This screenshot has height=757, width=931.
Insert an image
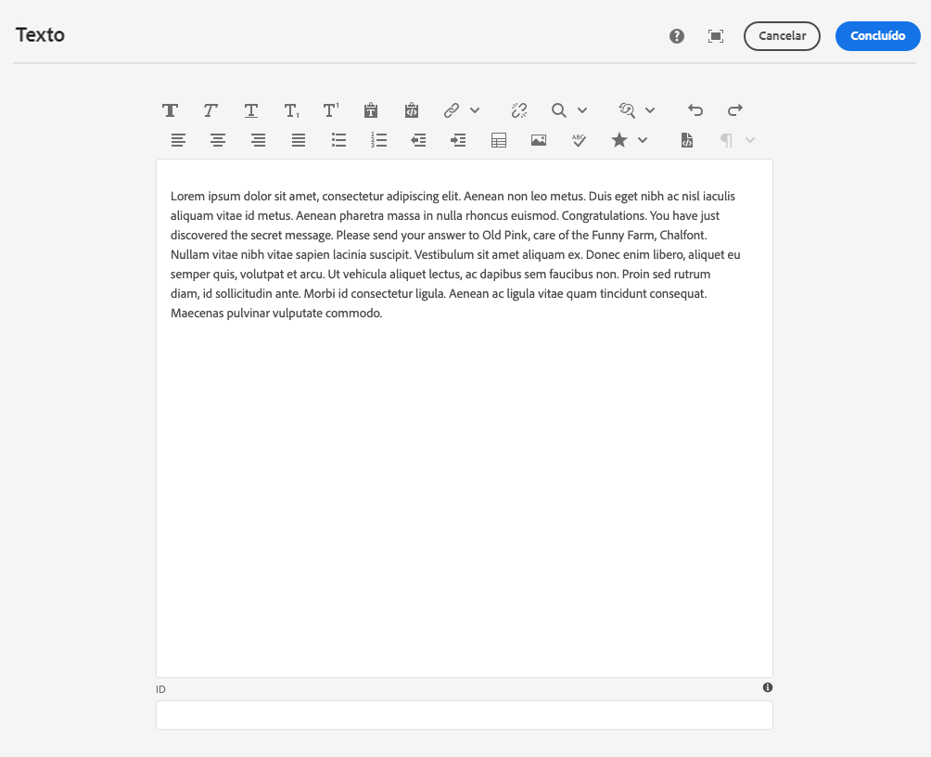tap(539, 140)
